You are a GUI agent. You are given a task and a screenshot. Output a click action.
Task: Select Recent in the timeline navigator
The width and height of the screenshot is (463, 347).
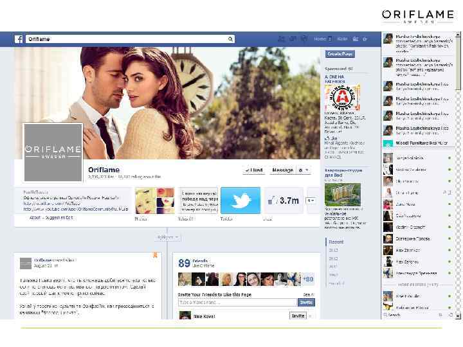[x=336, y=242]
